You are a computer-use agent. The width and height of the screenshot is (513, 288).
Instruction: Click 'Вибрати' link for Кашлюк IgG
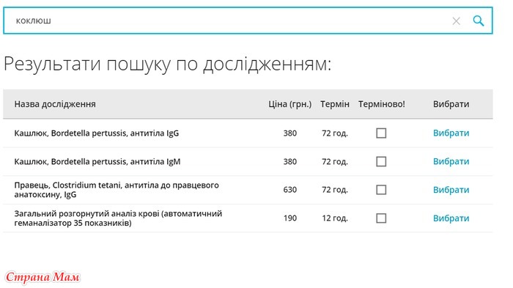(451, 133)
